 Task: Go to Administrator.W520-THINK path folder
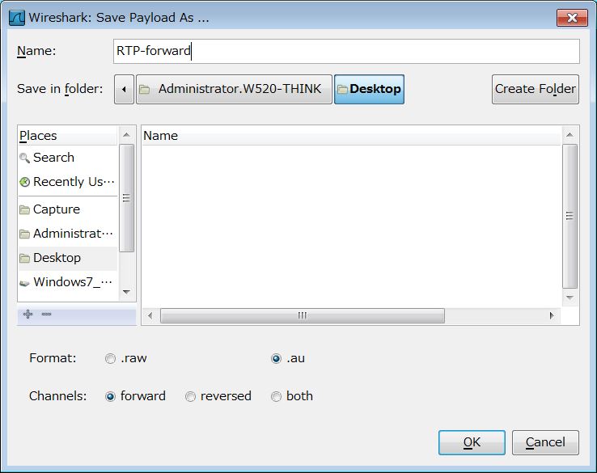coord(234,90)
